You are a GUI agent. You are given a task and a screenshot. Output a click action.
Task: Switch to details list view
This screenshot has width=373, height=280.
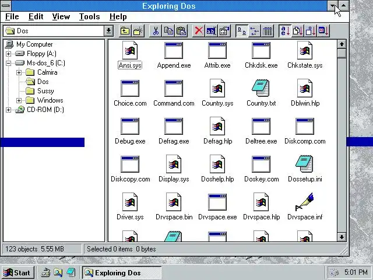(268, 31)
